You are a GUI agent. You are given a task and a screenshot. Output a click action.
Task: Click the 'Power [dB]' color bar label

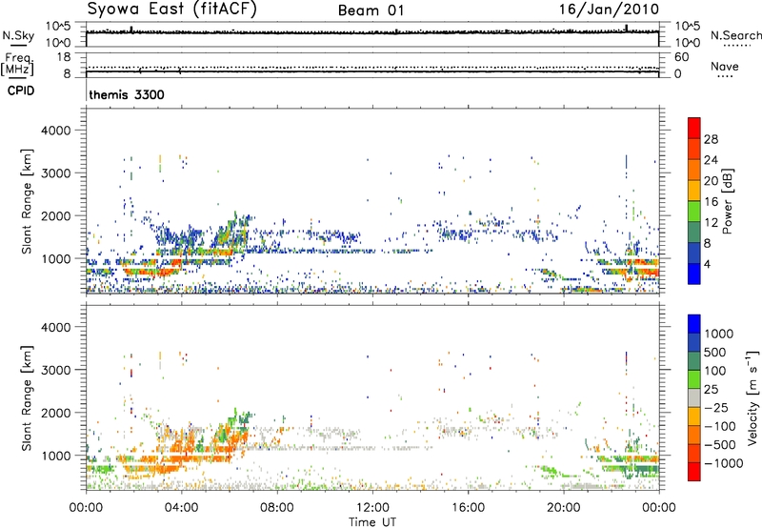click(x=727, y=201)
